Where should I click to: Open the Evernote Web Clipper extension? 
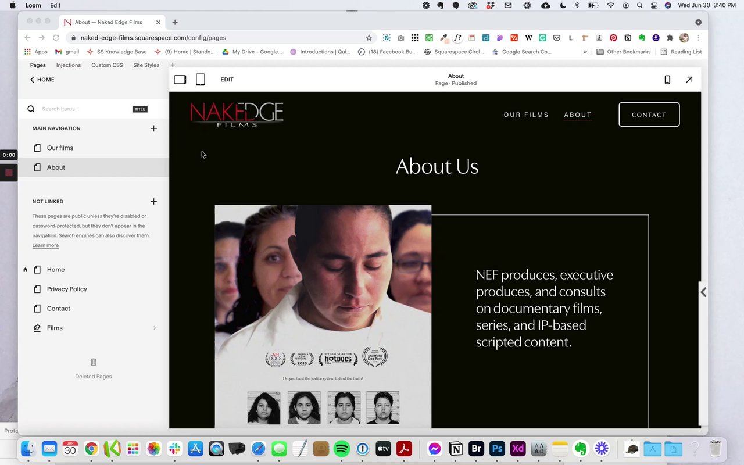[642, 38]
